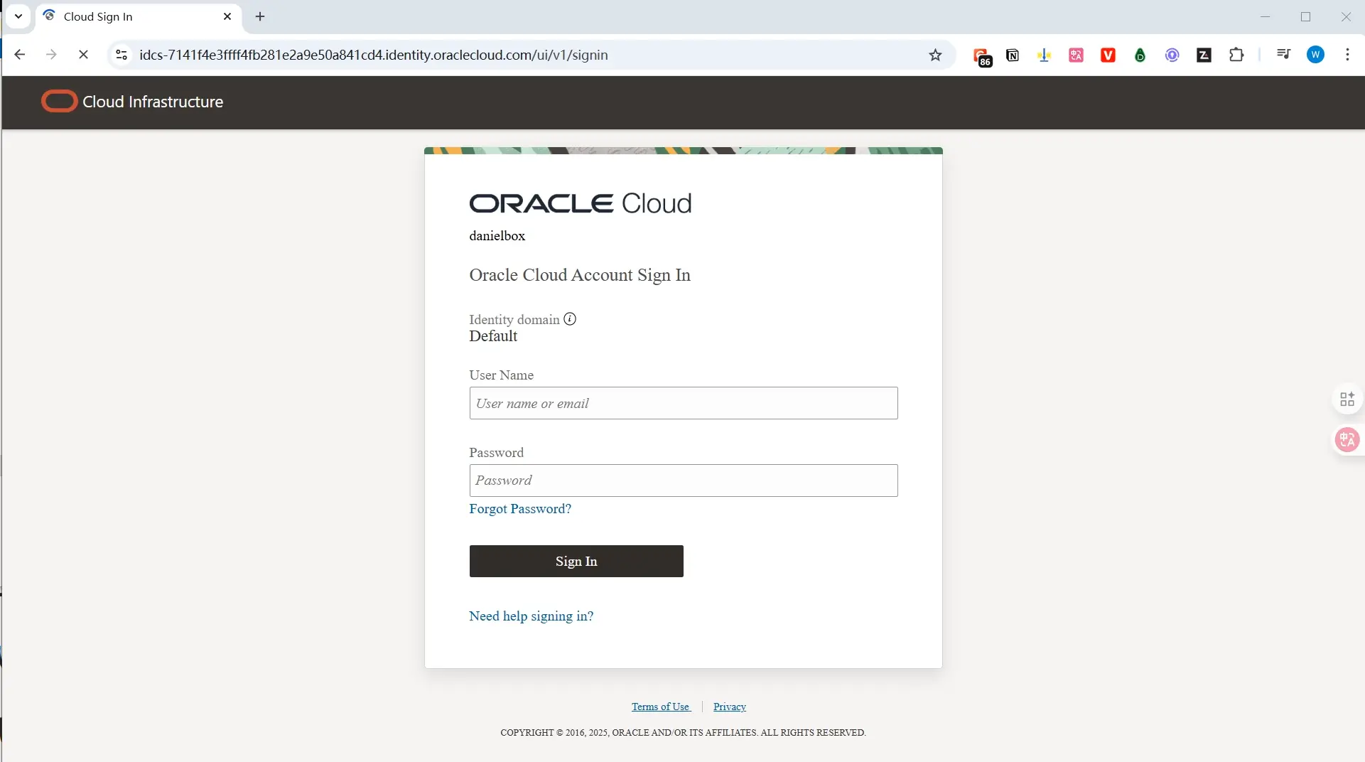Focus the Password input field
The height and width of the screenshot is (762, 1365).
tap(683, 481)
